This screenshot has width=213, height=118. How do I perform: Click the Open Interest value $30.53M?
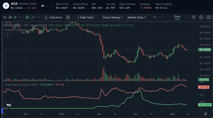tap(125, 8)
